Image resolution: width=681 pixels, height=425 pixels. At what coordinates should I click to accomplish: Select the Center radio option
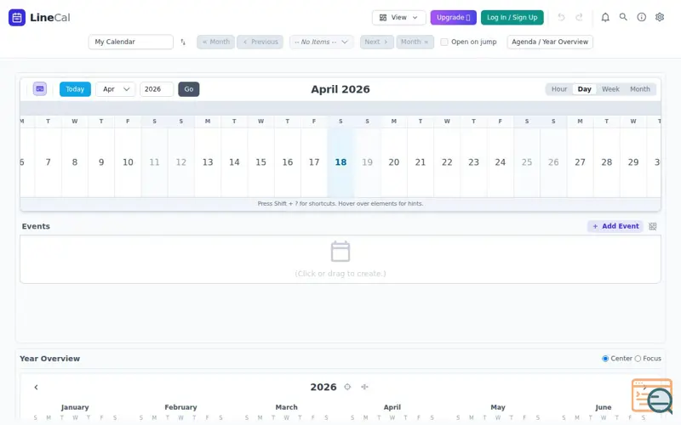[x=605, y=359]
